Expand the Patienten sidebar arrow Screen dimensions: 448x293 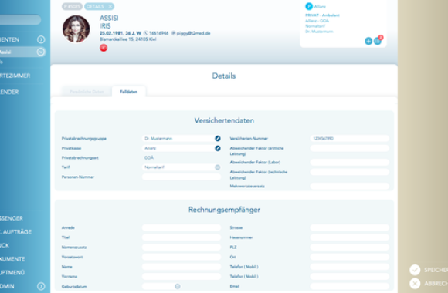(41, 39)
